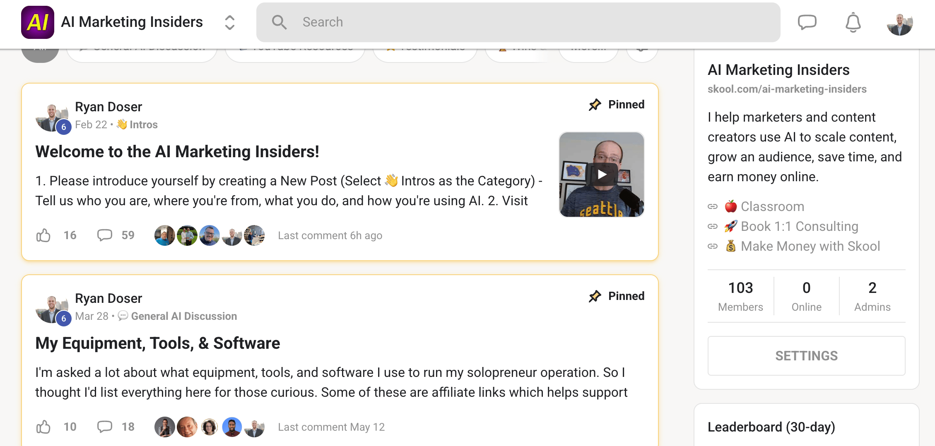View the 103 Members count
Viewport: 935px width, 446px height.
click(x=740, y=296)
